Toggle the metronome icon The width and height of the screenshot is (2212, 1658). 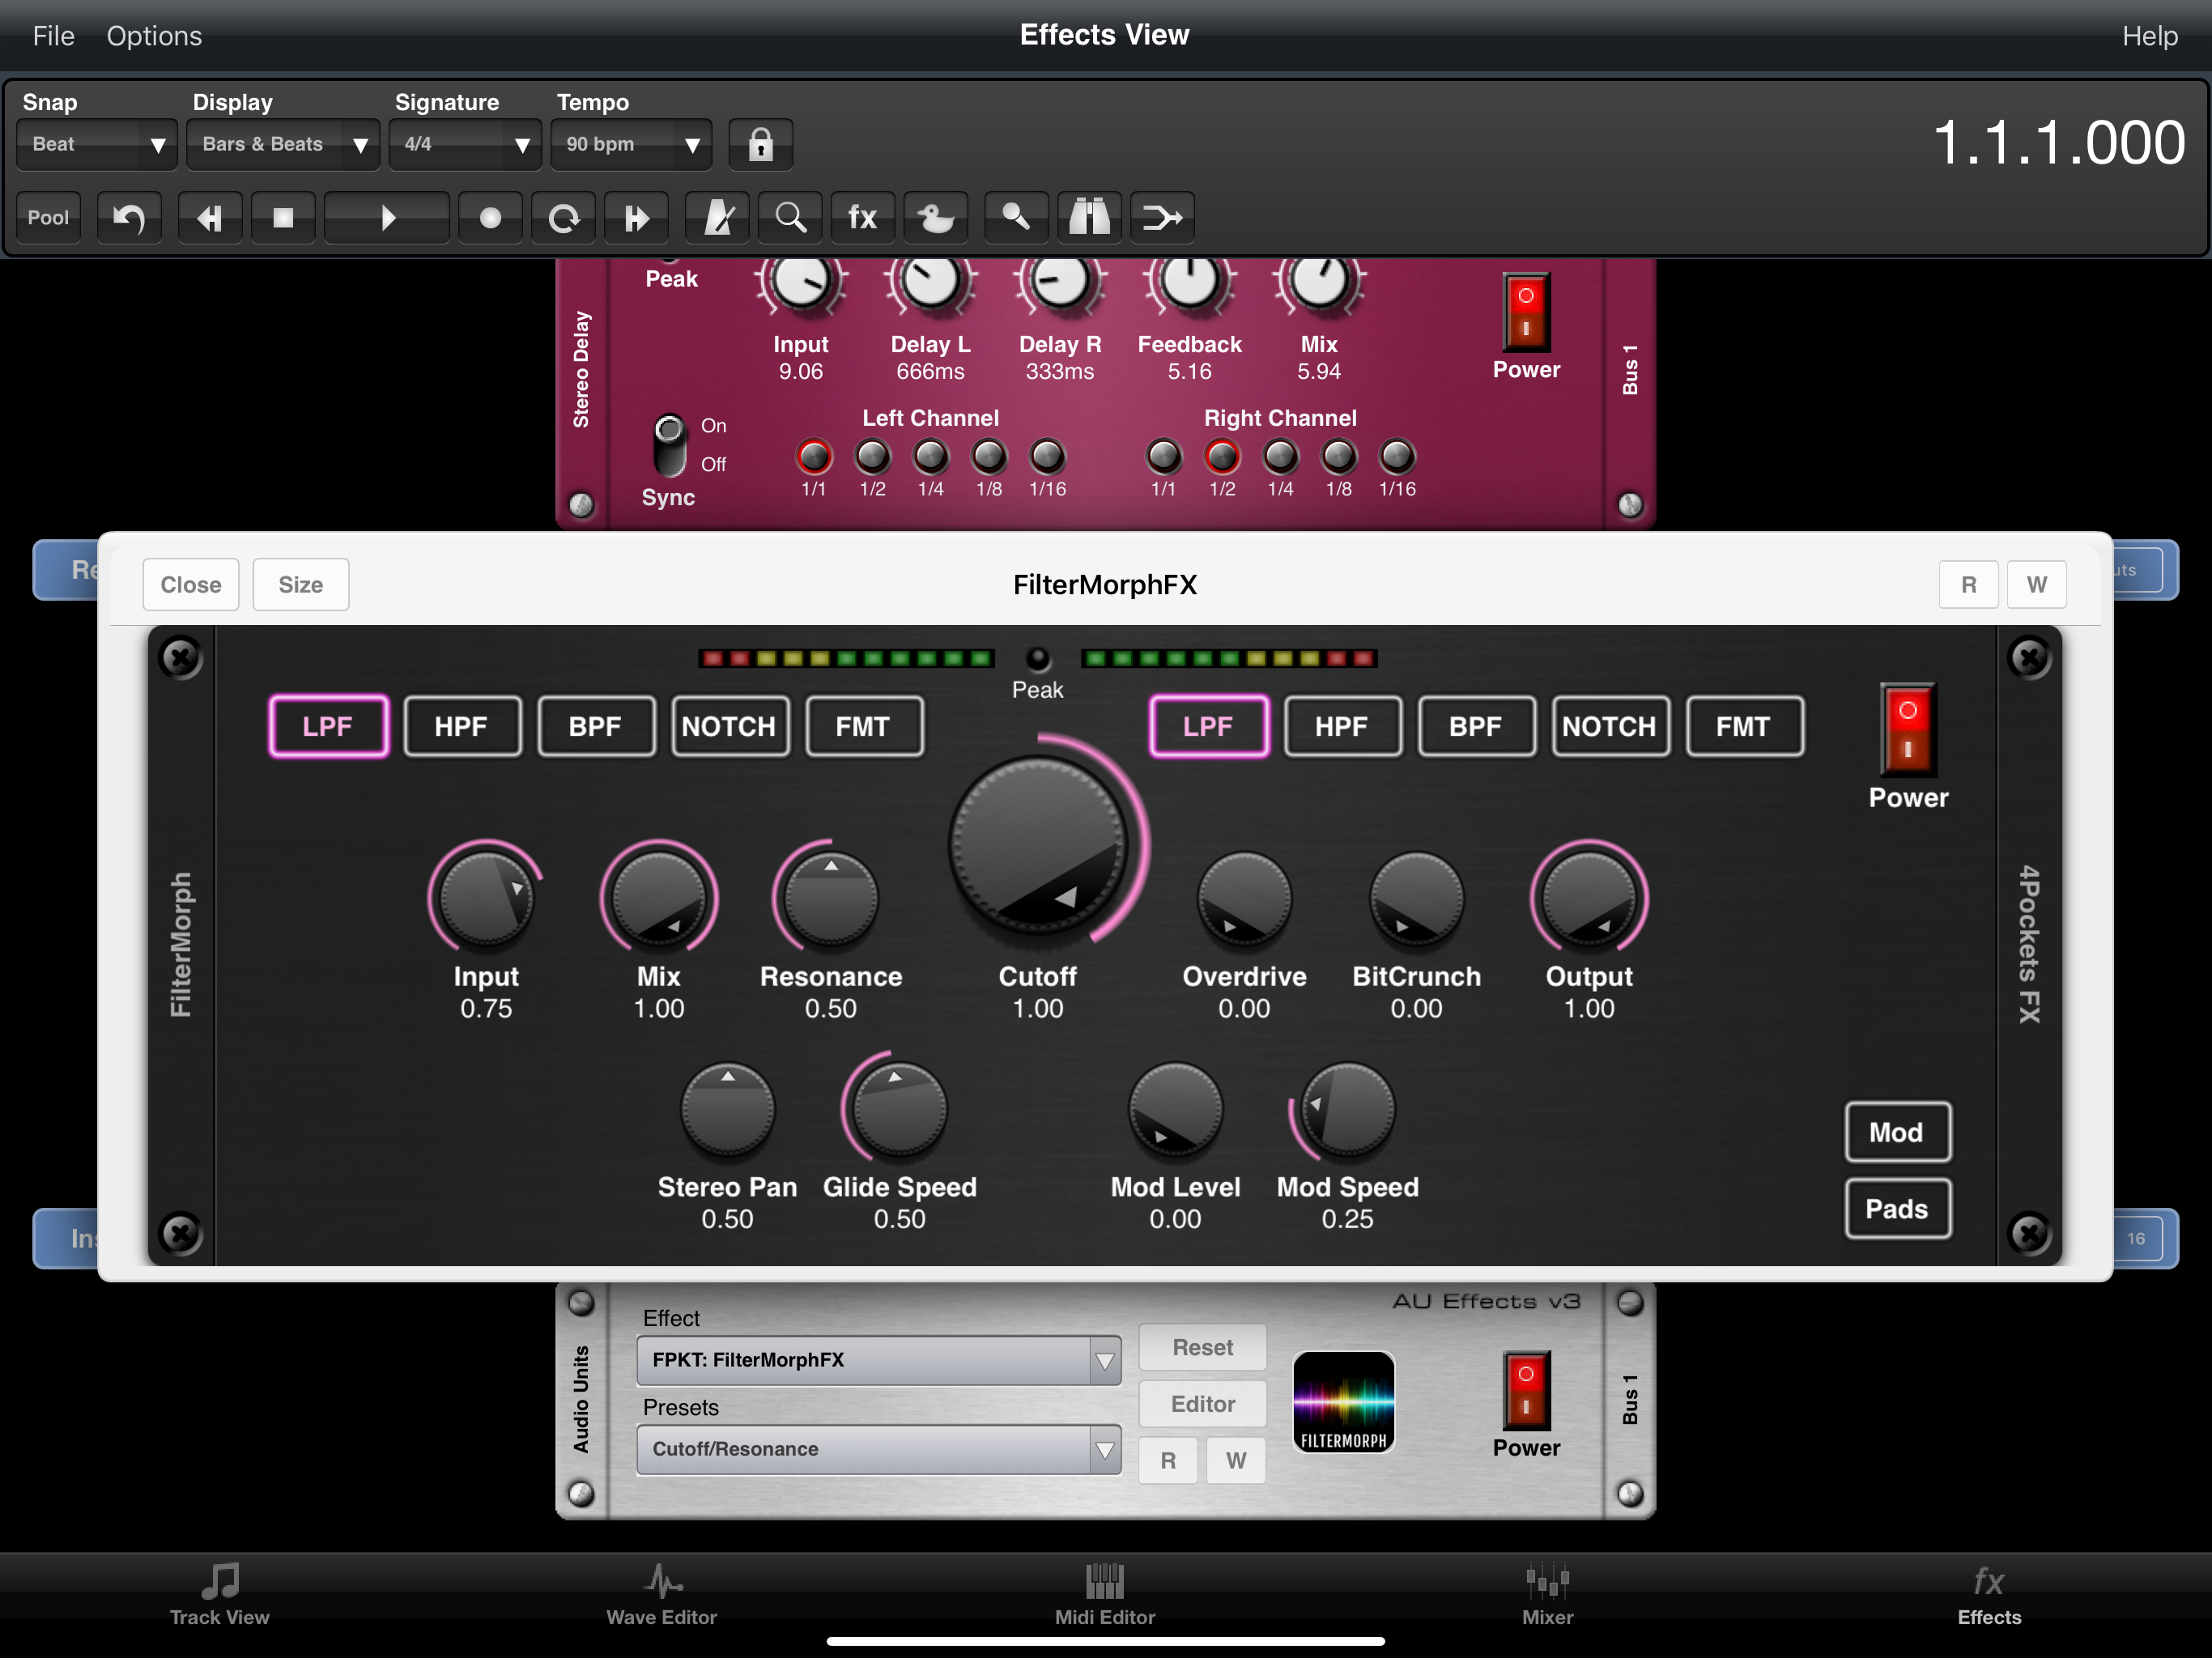coord(718,217)
